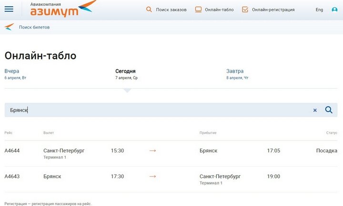Click departure time 17:30
343x206 pixels.
coord(118,177)
